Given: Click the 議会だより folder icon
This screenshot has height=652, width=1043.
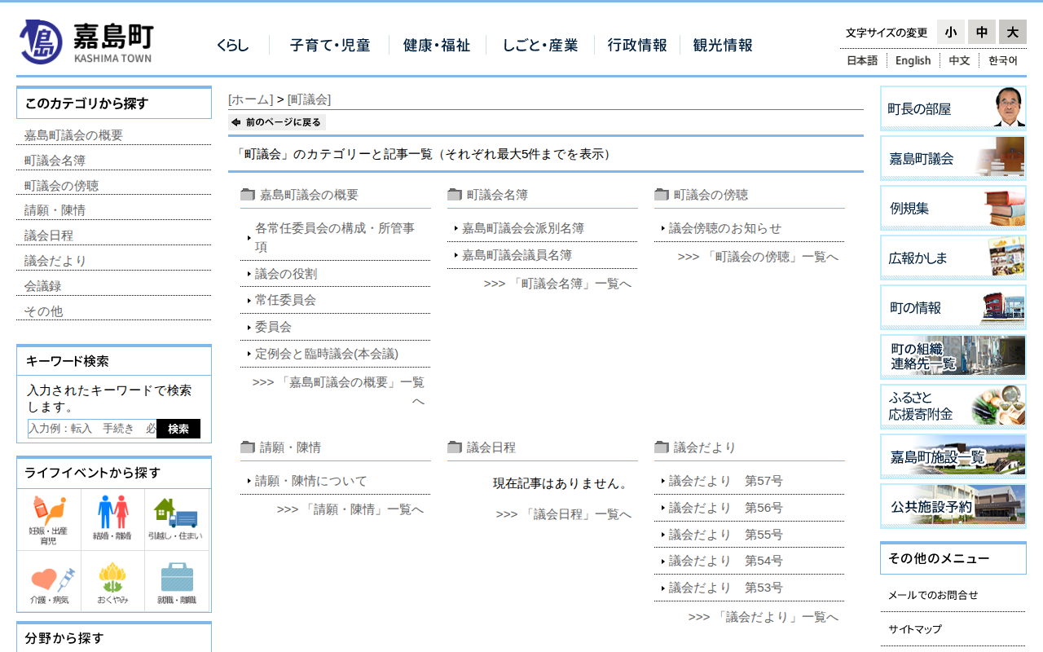Looking at the screenshot, I should click(x=662, y=447).
